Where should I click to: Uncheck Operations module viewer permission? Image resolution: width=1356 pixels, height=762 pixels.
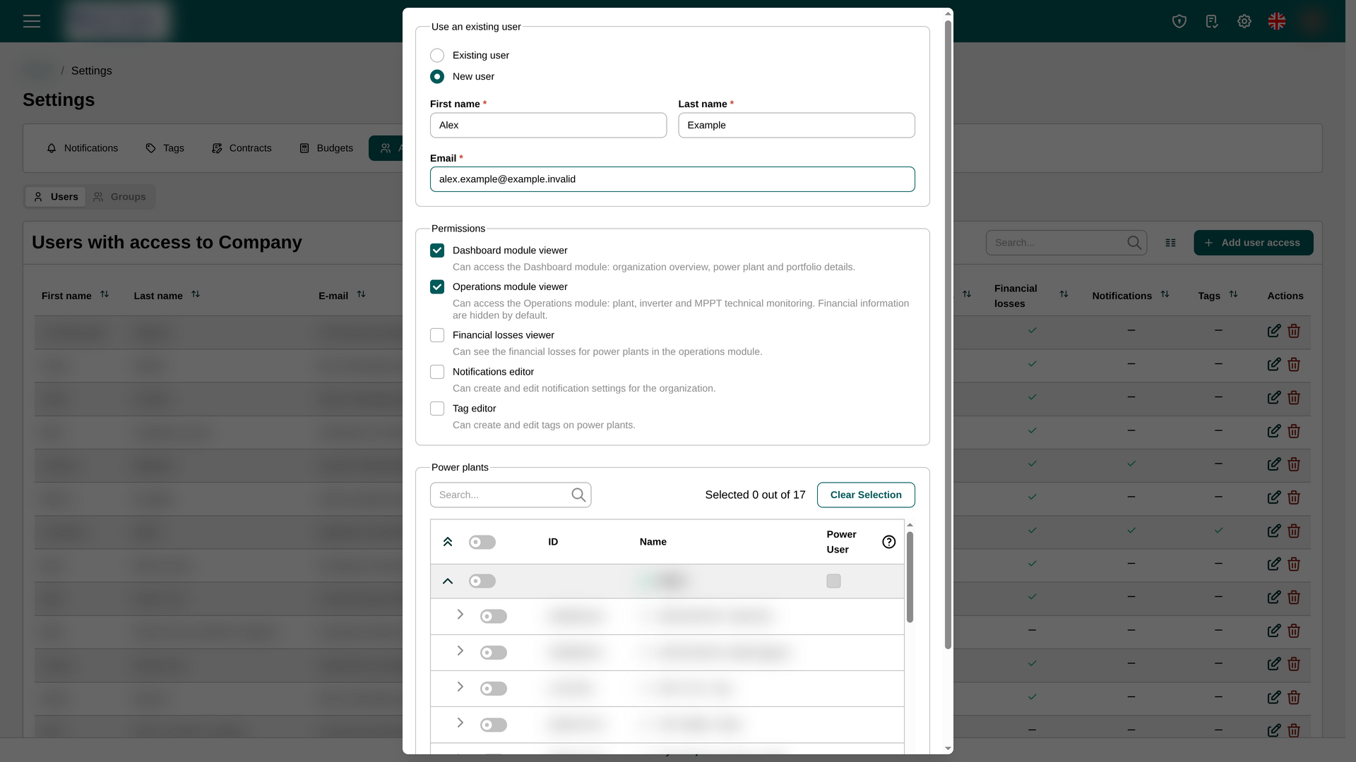[437, 287]
